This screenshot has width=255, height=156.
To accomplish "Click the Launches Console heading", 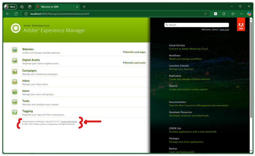I will (x=179, y=66).
